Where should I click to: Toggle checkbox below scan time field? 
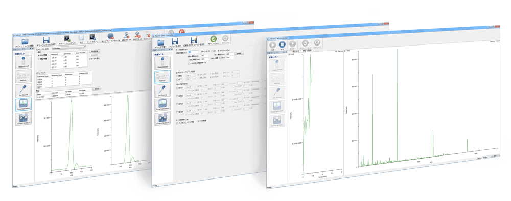(189, 63)
